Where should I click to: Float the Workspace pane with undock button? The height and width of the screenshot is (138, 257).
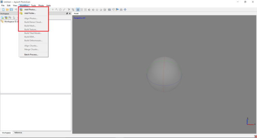[x=67, y=14]
